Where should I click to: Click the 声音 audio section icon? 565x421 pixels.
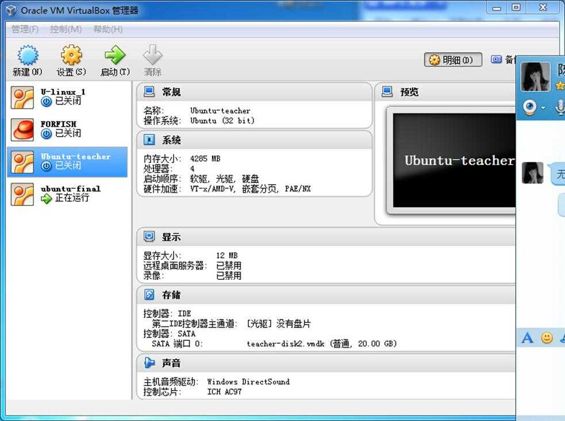[149, 362]
